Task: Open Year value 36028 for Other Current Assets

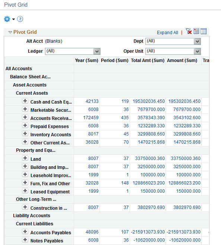Action: (92, 142)
